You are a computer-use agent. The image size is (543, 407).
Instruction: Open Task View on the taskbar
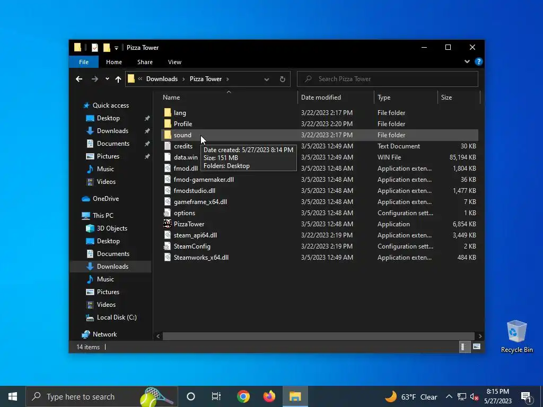pos(216,396)
